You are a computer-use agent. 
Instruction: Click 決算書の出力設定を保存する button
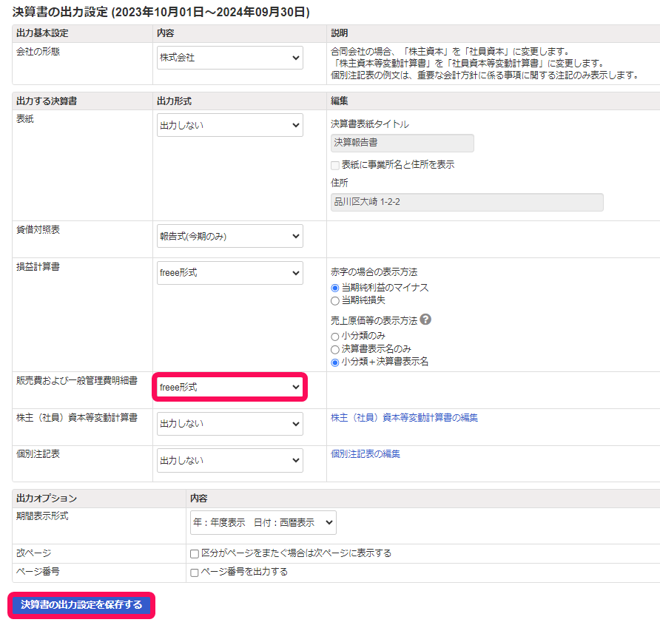tap(81, 605)
